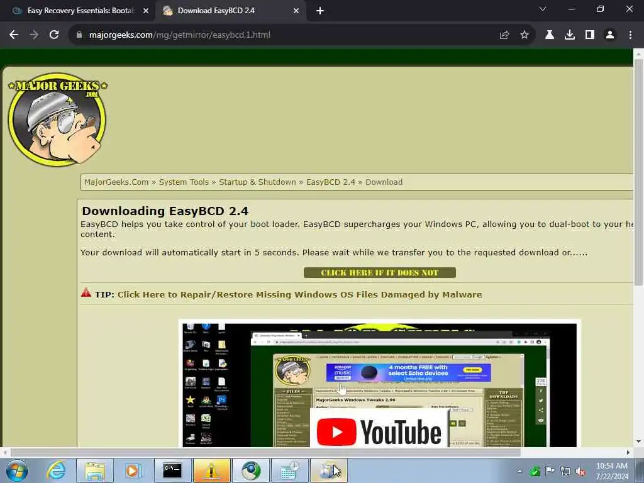Screen dimensions: 644x483
Task: Open the MajorGeeks.Com breadcrumb link
Action: [116, 182]
